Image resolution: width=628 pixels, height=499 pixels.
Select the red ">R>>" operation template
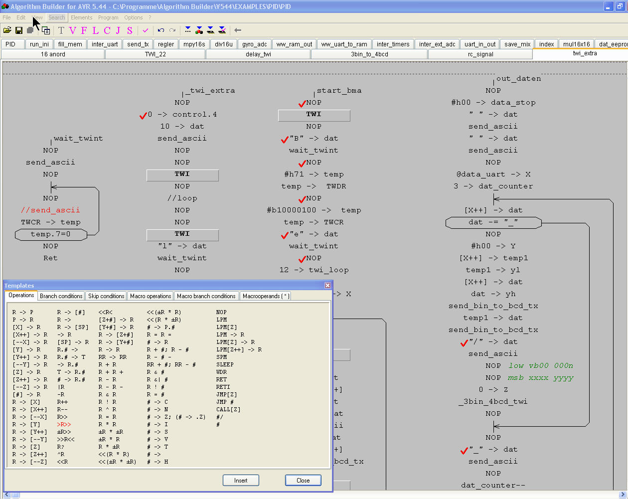[x=64, y=425]
